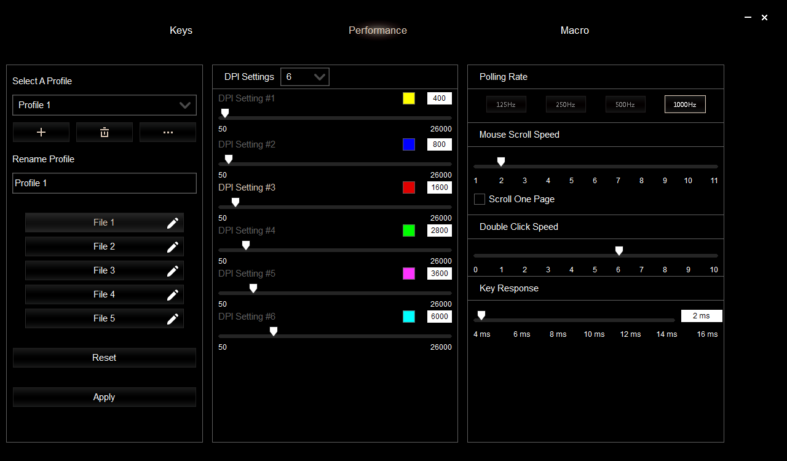Click the 6000 DPI value field
The width and height of the screenshot is (787, 461).
click(440, 317)
